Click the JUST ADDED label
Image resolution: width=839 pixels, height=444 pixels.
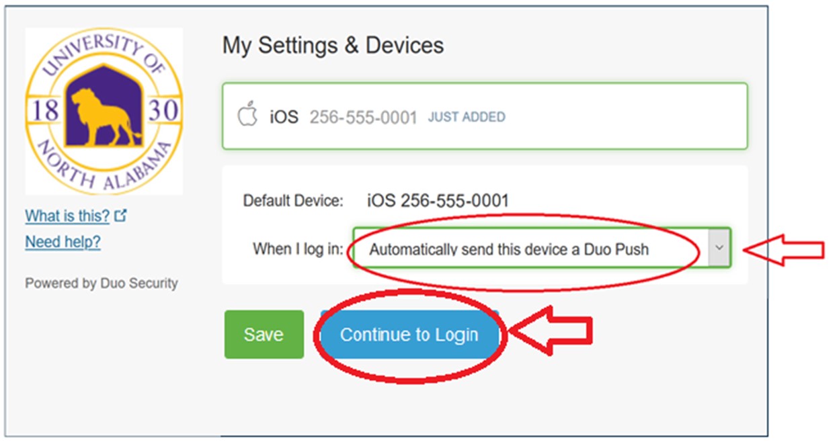(467, 117)
